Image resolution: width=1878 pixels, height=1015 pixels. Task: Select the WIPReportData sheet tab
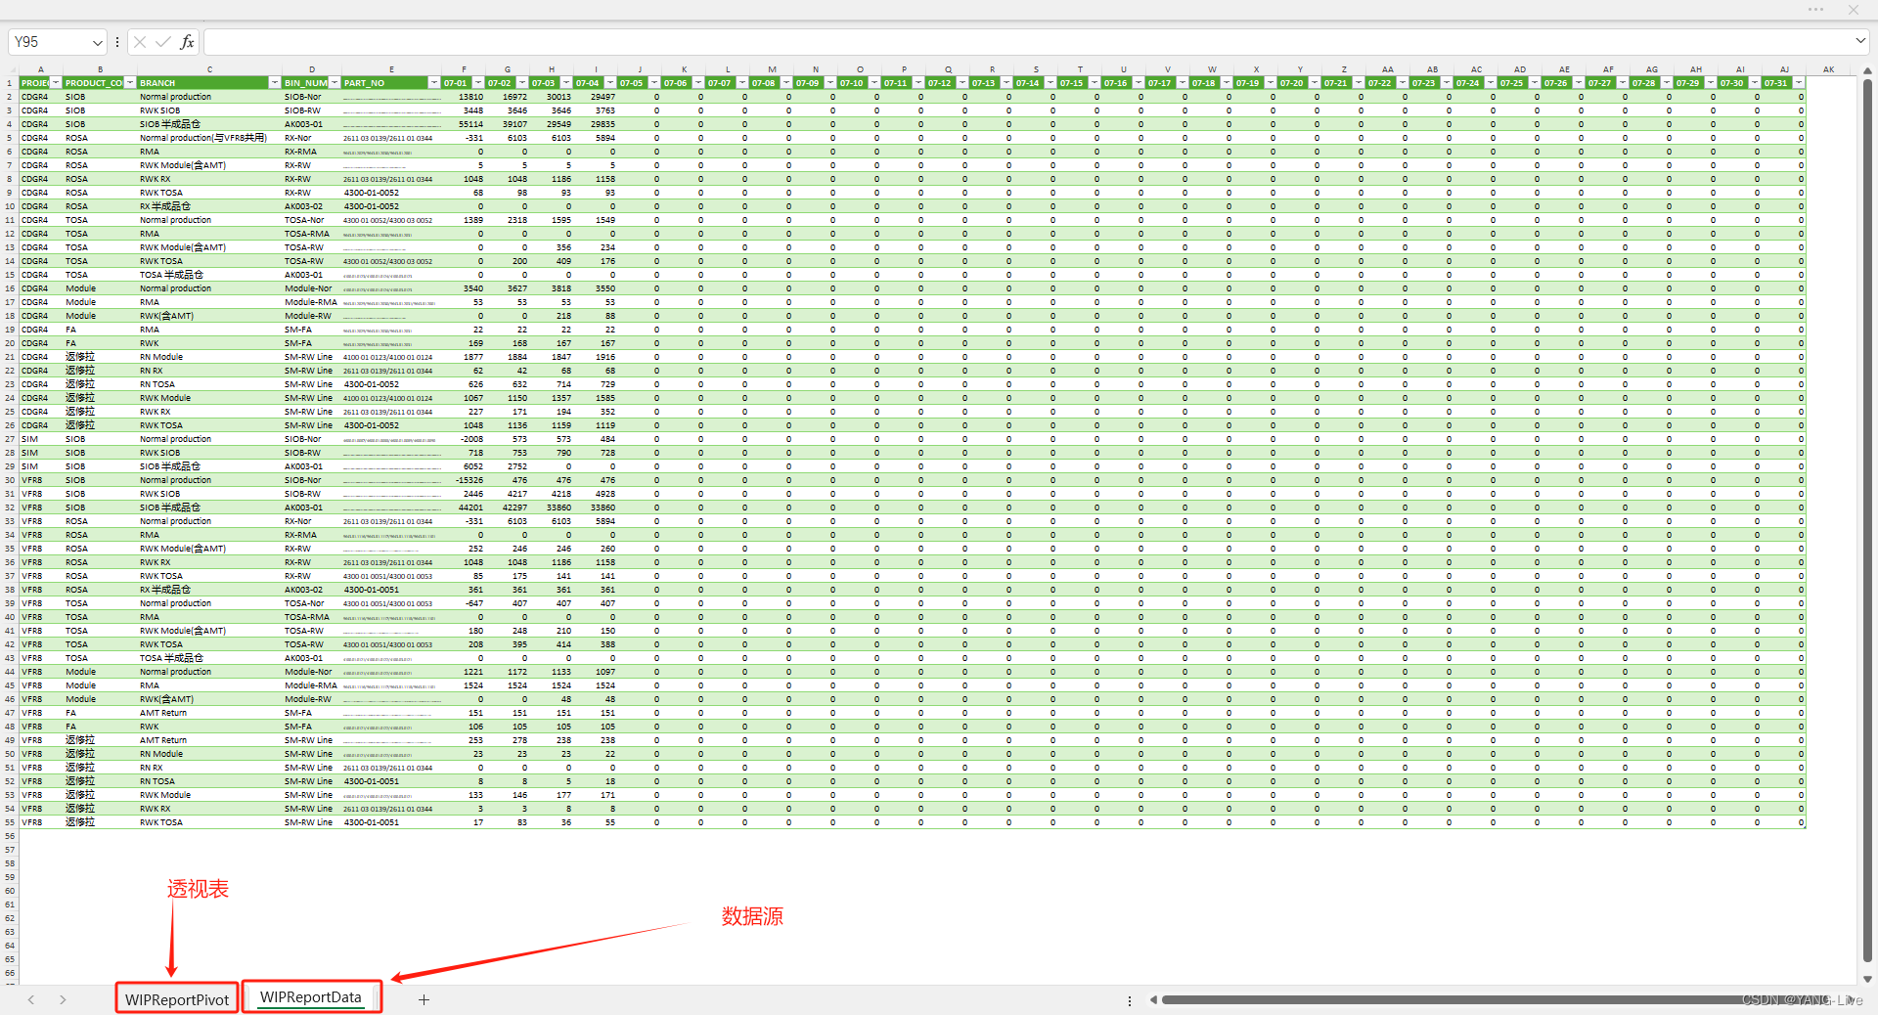pos(311,997)
